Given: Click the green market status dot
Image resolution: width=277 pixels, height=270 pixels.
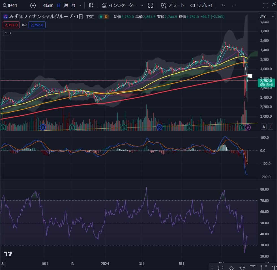Looking at the screenshot, I should coord(101,17).
